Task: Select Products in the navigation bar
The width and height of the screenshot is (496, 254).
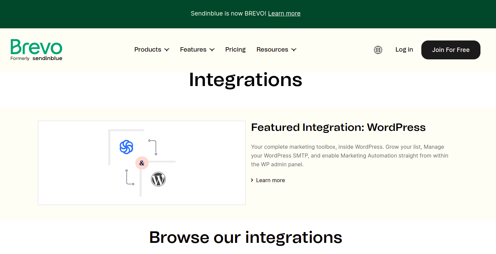Action: coord(148,49)
